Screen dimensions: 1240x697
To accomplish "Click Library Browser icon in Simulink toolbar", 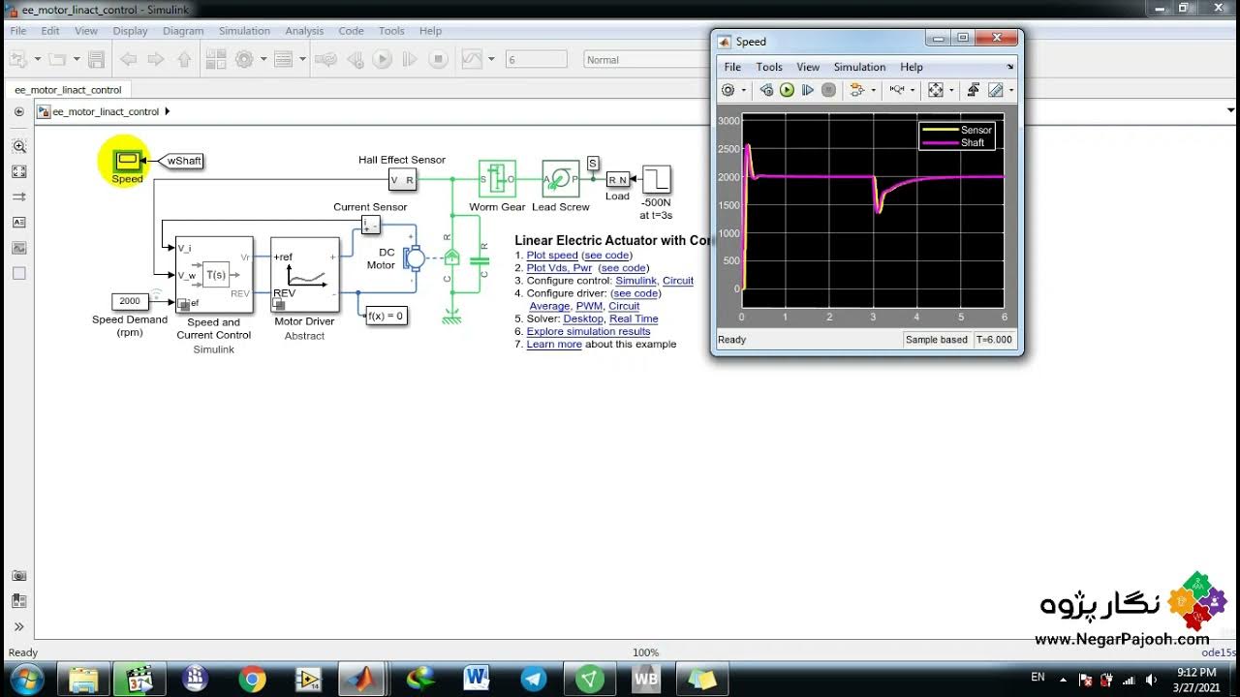I will pyautogui.click(x=215, y=59).
